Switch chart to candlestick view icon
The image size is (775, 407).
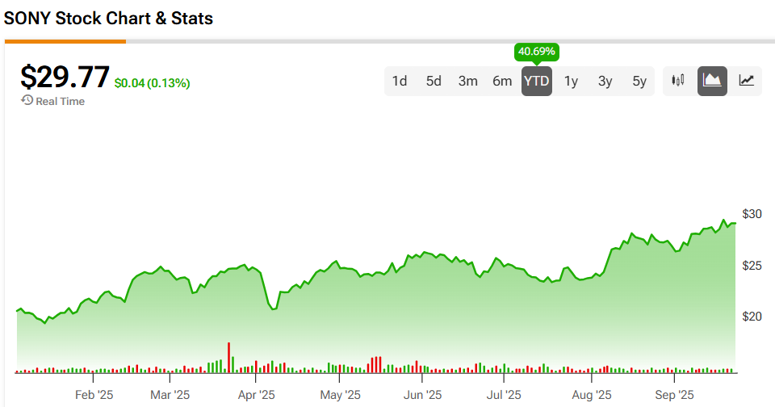678,81
